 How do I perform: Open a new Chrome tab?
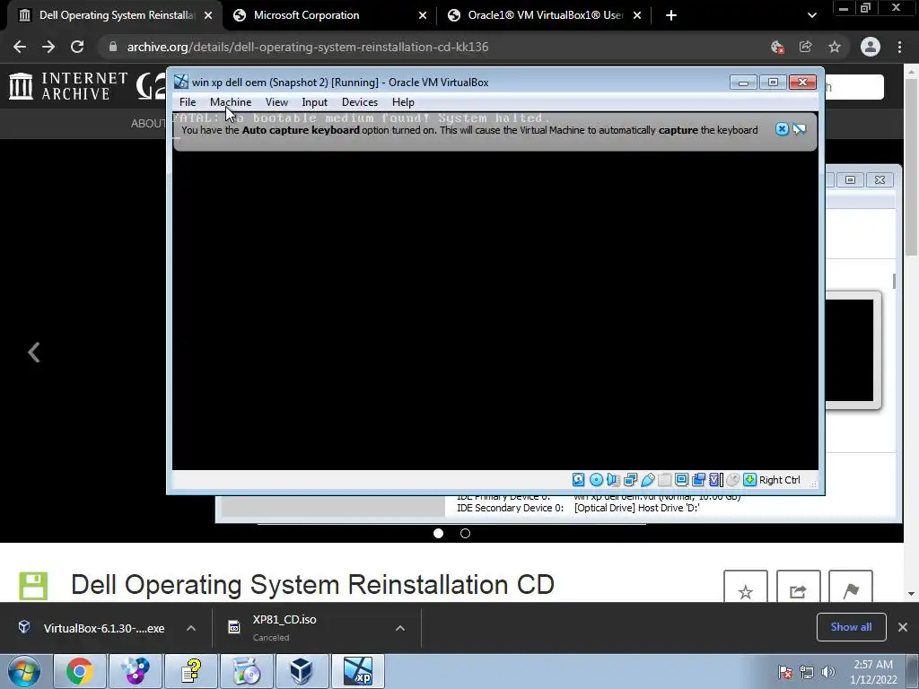tap(671, 15)
